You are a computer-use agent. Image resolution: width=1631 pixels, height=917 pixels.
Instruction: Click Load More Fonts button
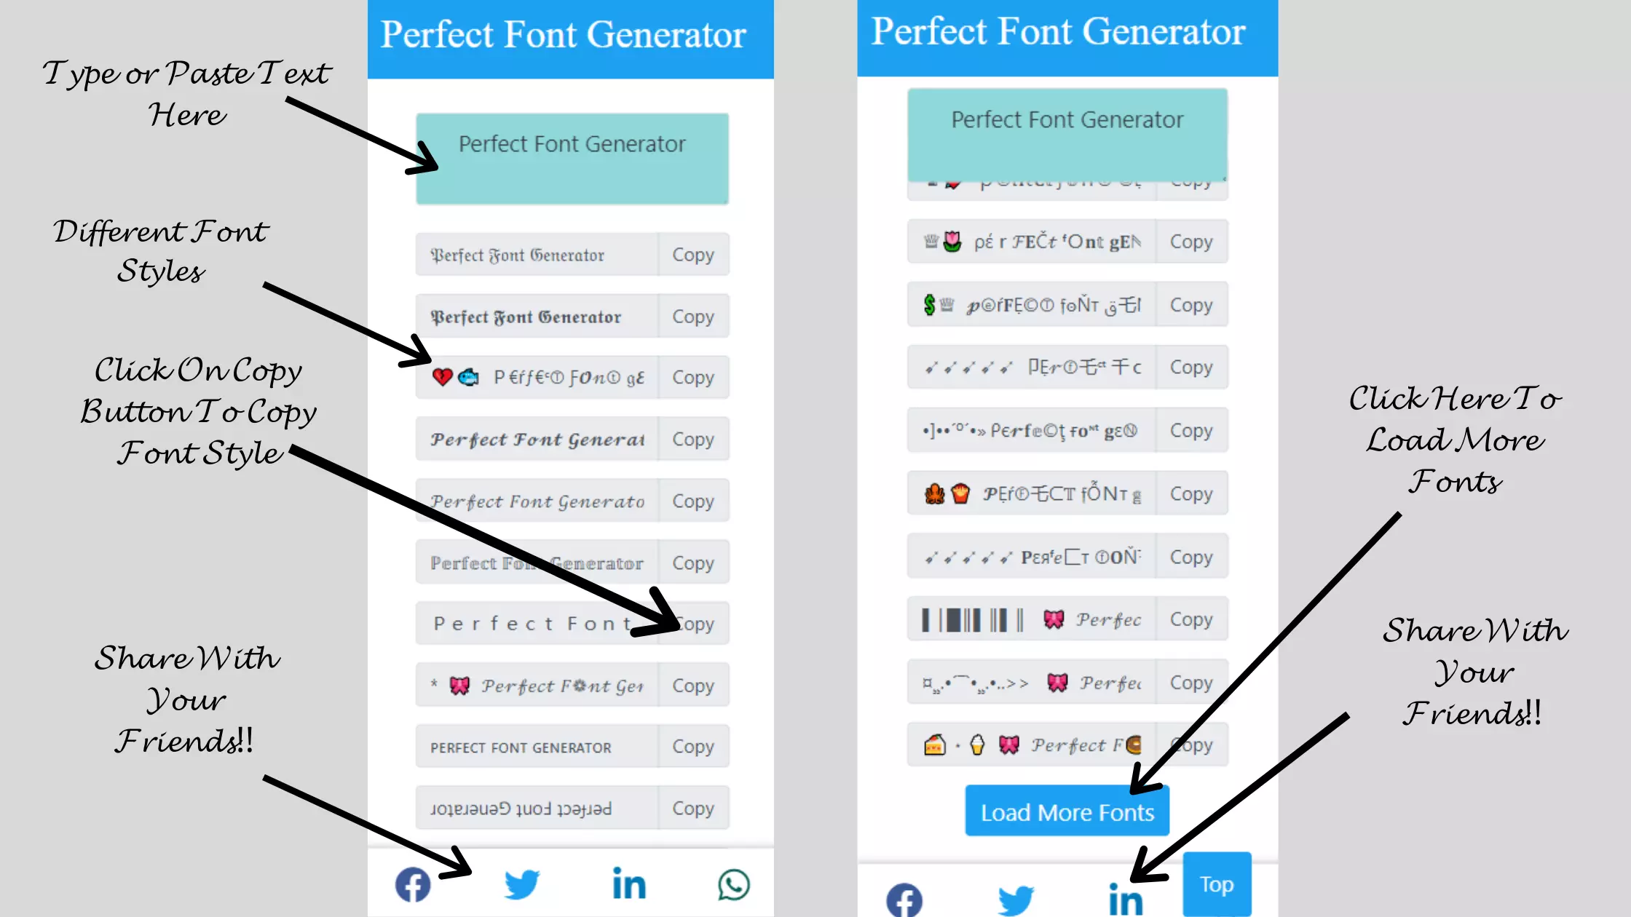(x=1067, y=813)
